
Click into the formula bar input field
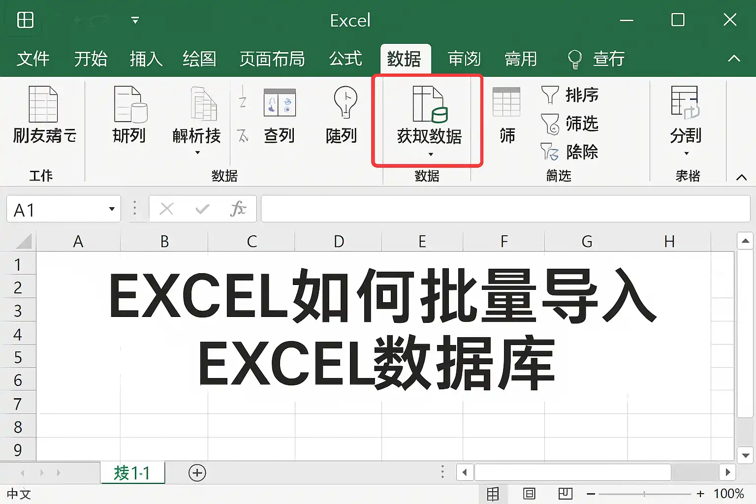click(505, 209)
